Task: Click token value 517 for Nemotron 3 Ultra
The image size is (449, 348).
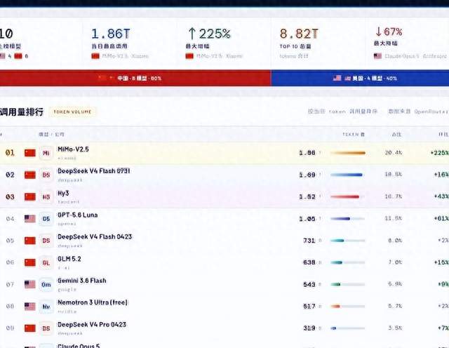Action: click(x=309, y=306)
